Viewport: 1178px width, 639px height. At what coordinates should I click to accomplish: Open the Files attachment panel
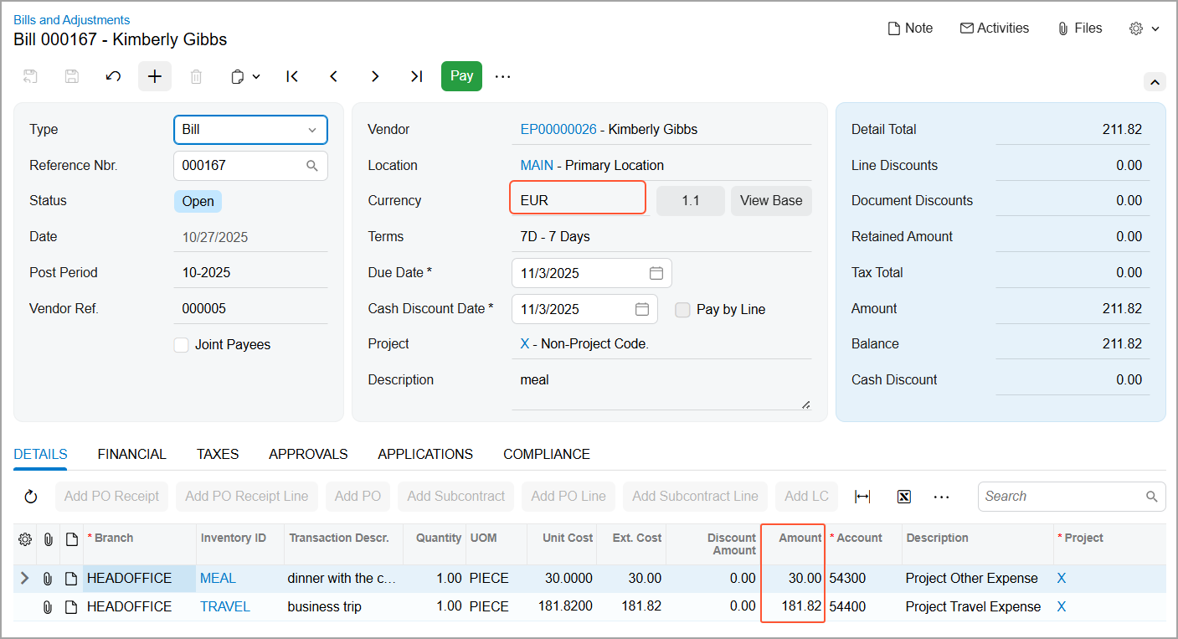coord(1080,28)
